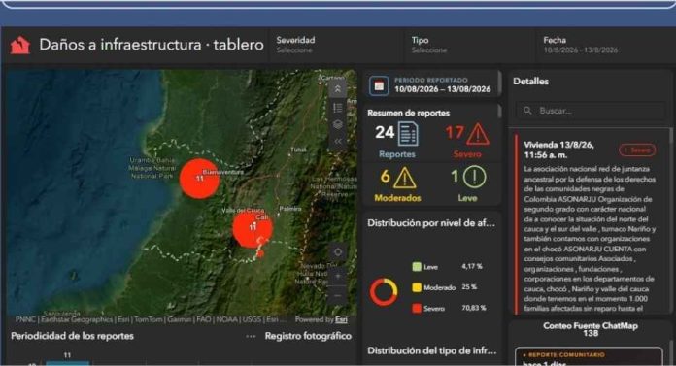
Task: Click the Periodicidad de los reportes heading
Action: point(72,336)
